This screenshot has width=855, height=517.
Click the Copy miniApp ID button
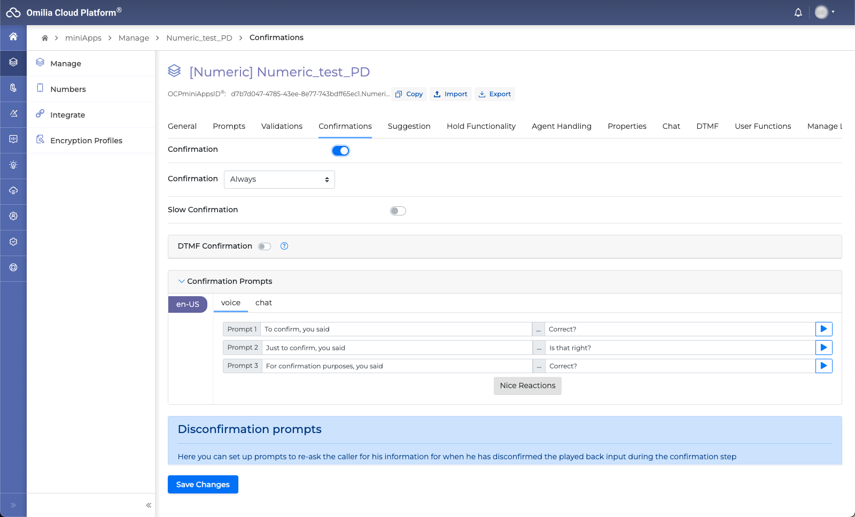coord(409,94)
